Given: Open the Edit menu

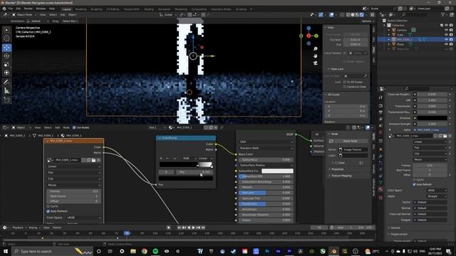Looking at the screenshot, I should pyautogui.click(x=19, y=9).
